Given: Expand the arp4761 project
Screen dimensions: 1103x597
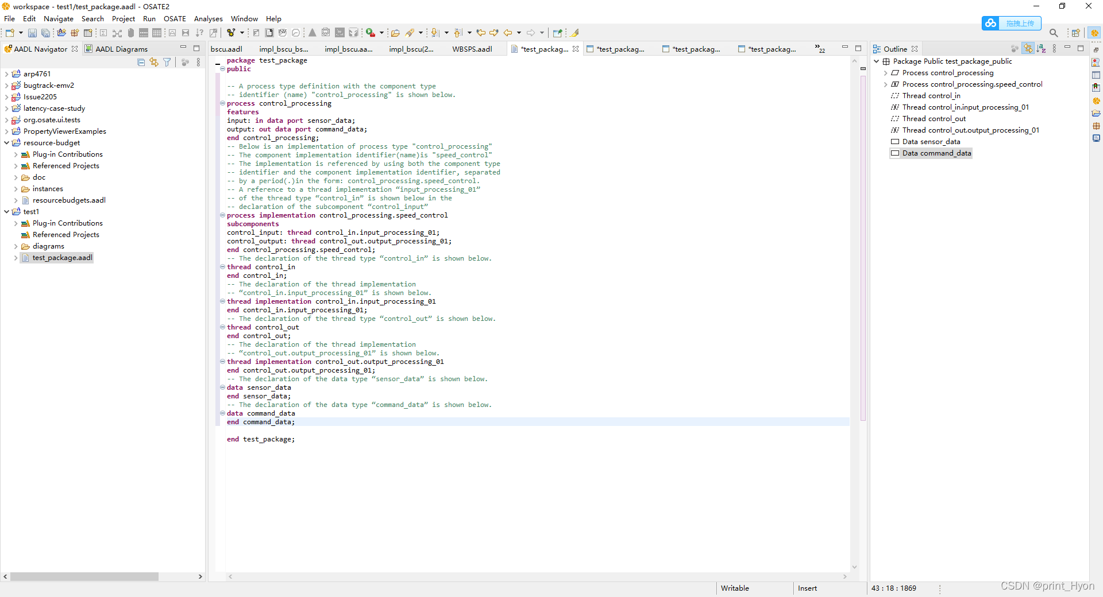Looking at the screenshot, I should pos(7,74).
